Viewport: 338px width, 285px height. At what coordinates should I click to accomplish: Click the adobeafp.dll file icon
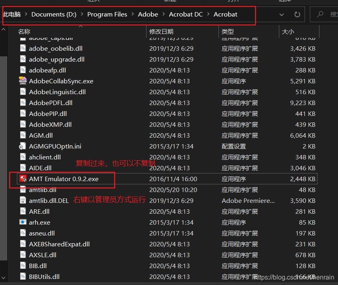pos(23,70)
